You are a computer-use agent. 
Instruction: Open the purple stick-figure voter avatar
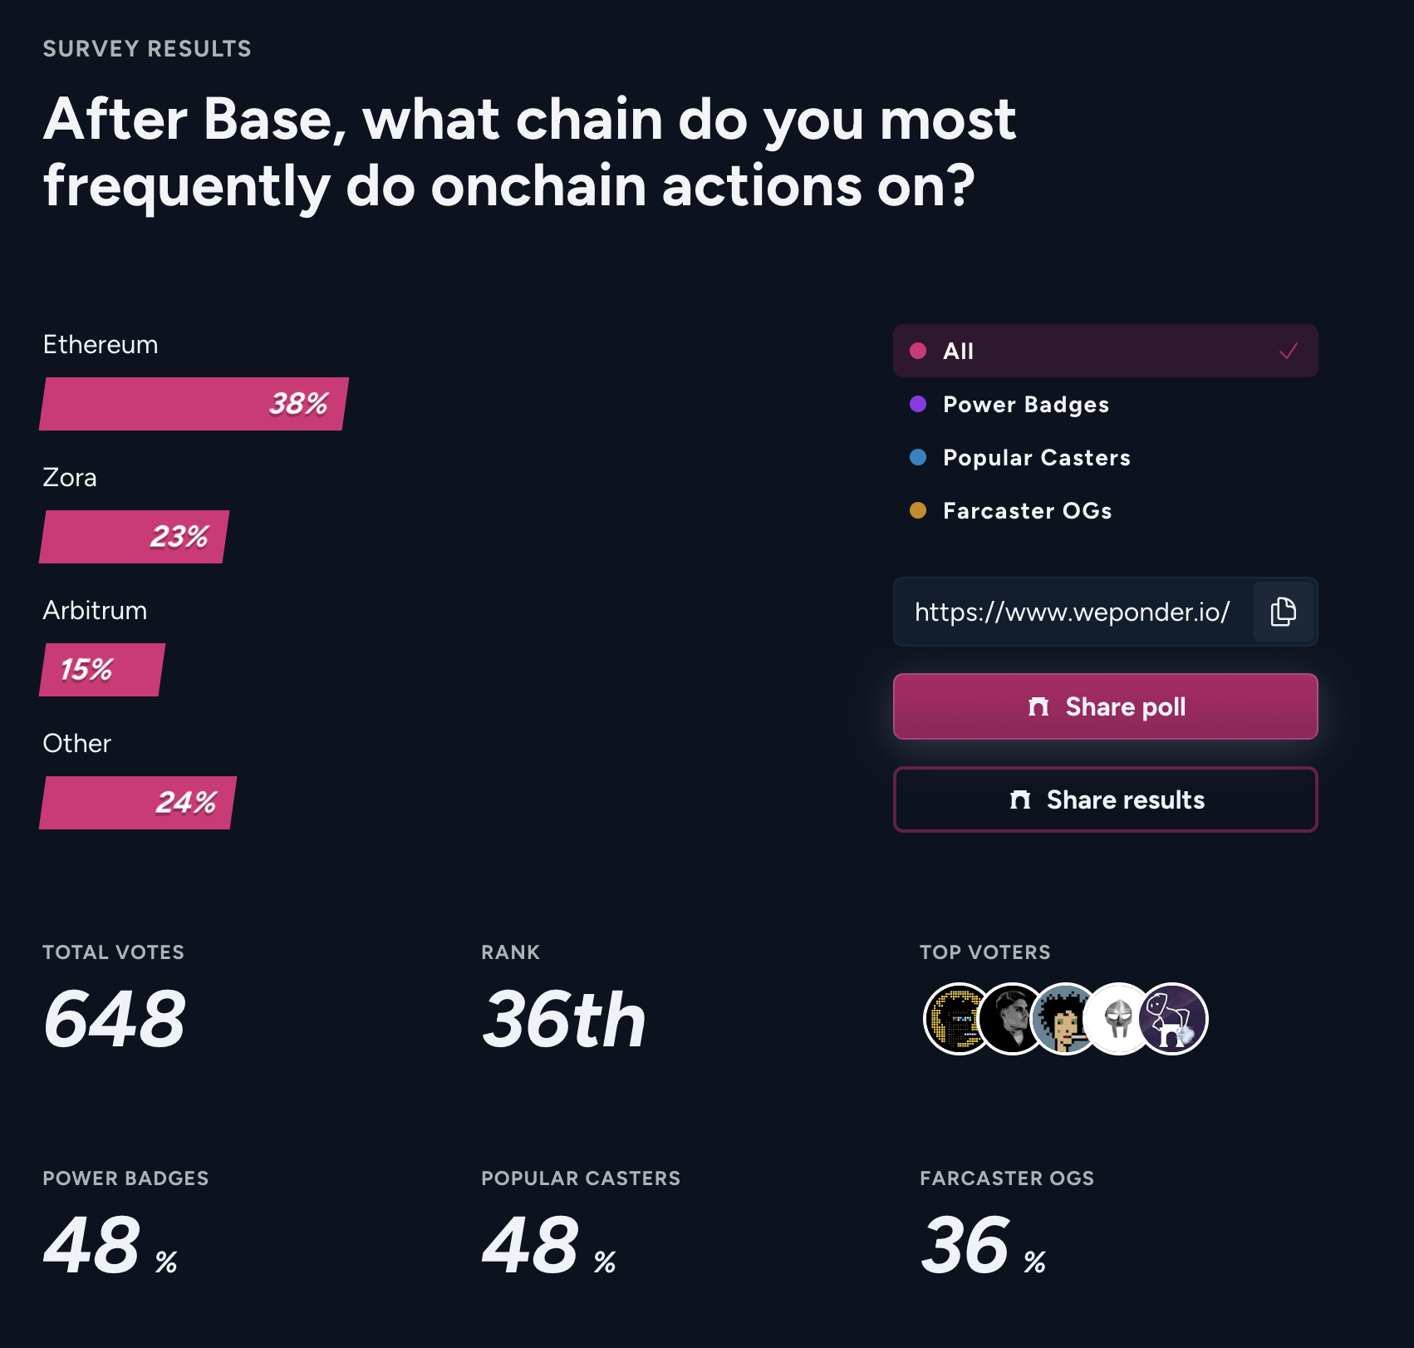pos(1173,1019)
